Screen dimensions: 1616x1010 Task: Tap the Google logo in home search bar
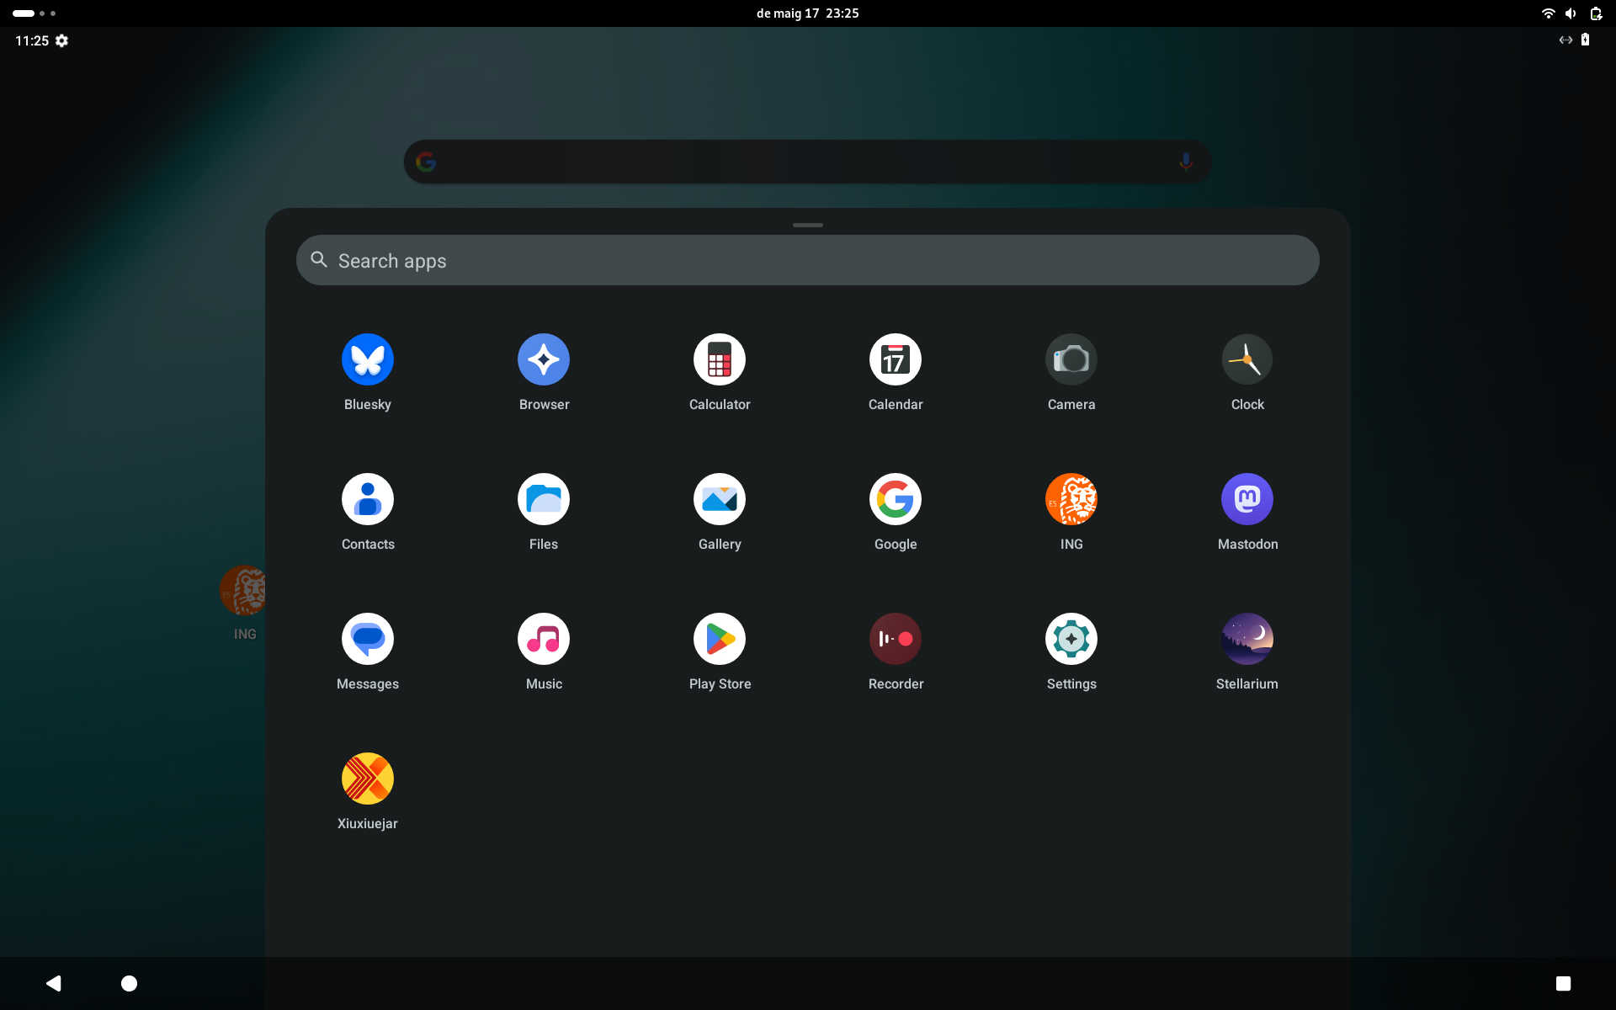[426, 162]
